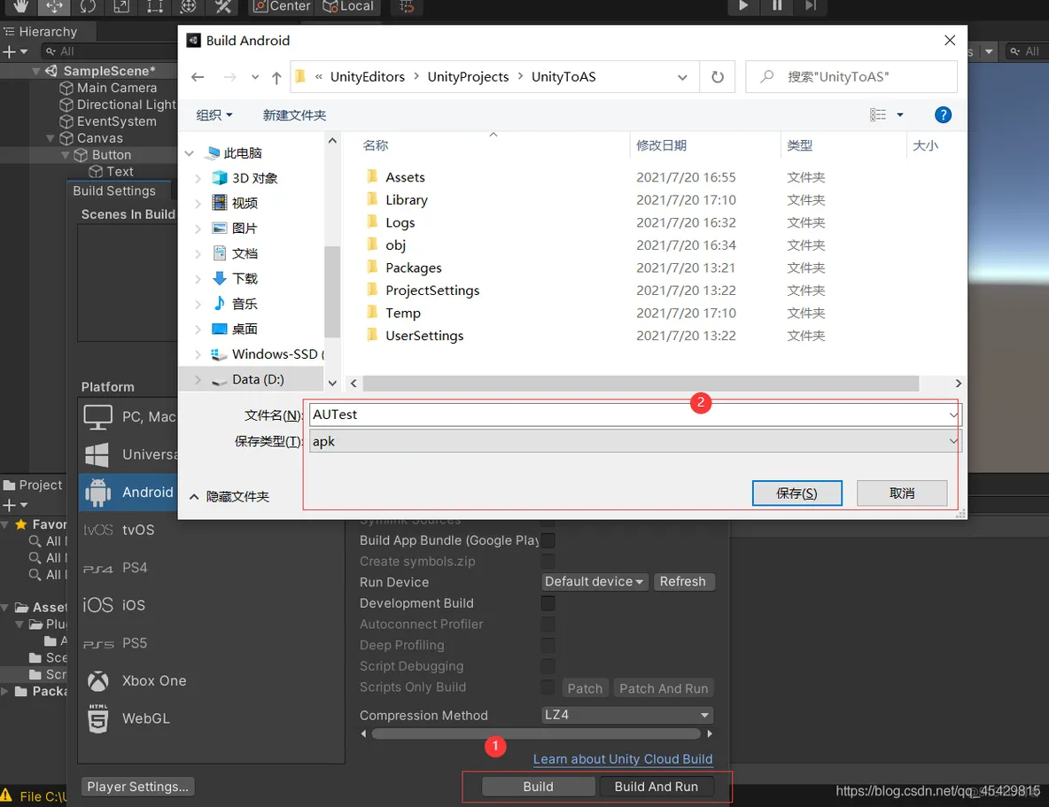
Task: Select the Rect tool in Unity toolbar
Action: pyautogui.click(x=154, y=7)
